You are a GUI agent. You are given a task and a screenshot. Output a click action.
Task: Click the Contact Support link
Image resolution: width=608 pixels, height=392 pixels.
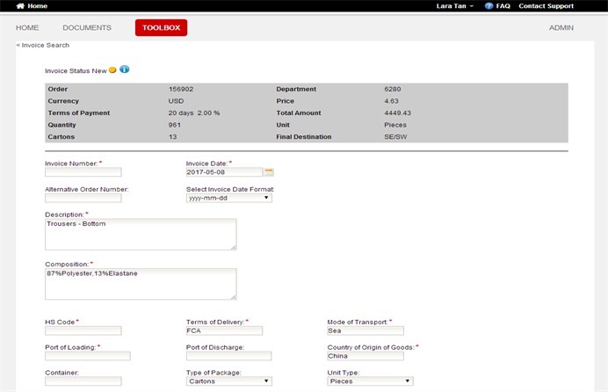point(546,6)
